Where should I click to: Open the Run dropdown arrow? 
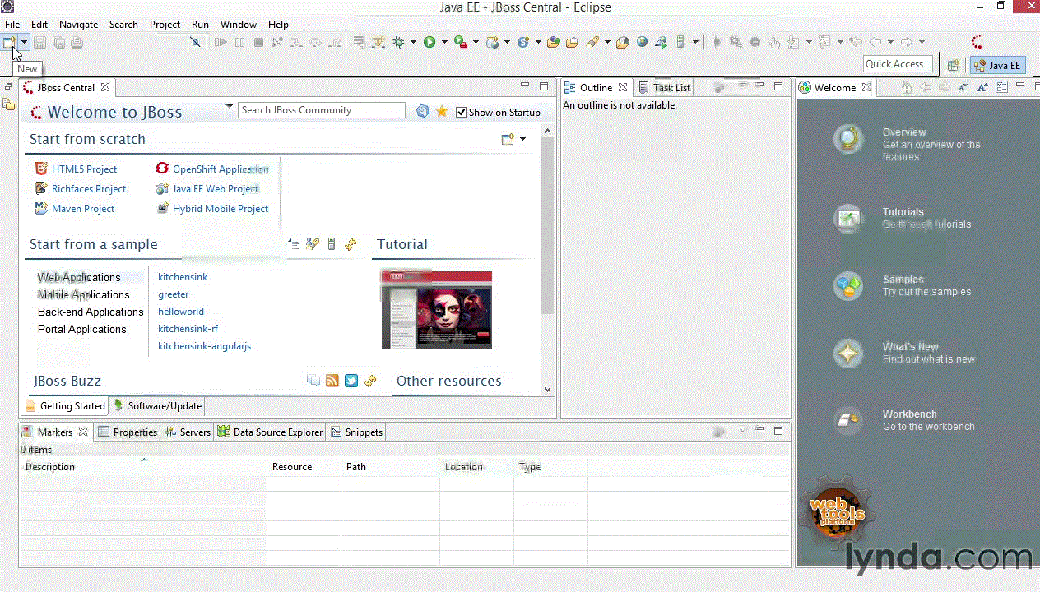point(444,42)
